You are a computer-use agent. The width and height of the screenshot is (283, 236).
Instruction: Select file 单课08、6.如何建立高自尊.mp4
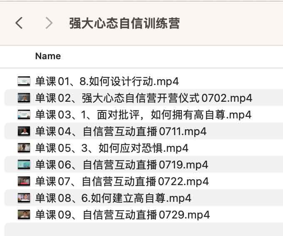[113, 198]
